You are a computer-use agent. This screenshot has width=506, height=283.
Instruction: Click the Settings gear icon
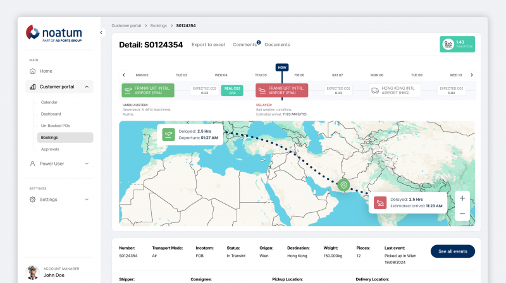[33, 200]
